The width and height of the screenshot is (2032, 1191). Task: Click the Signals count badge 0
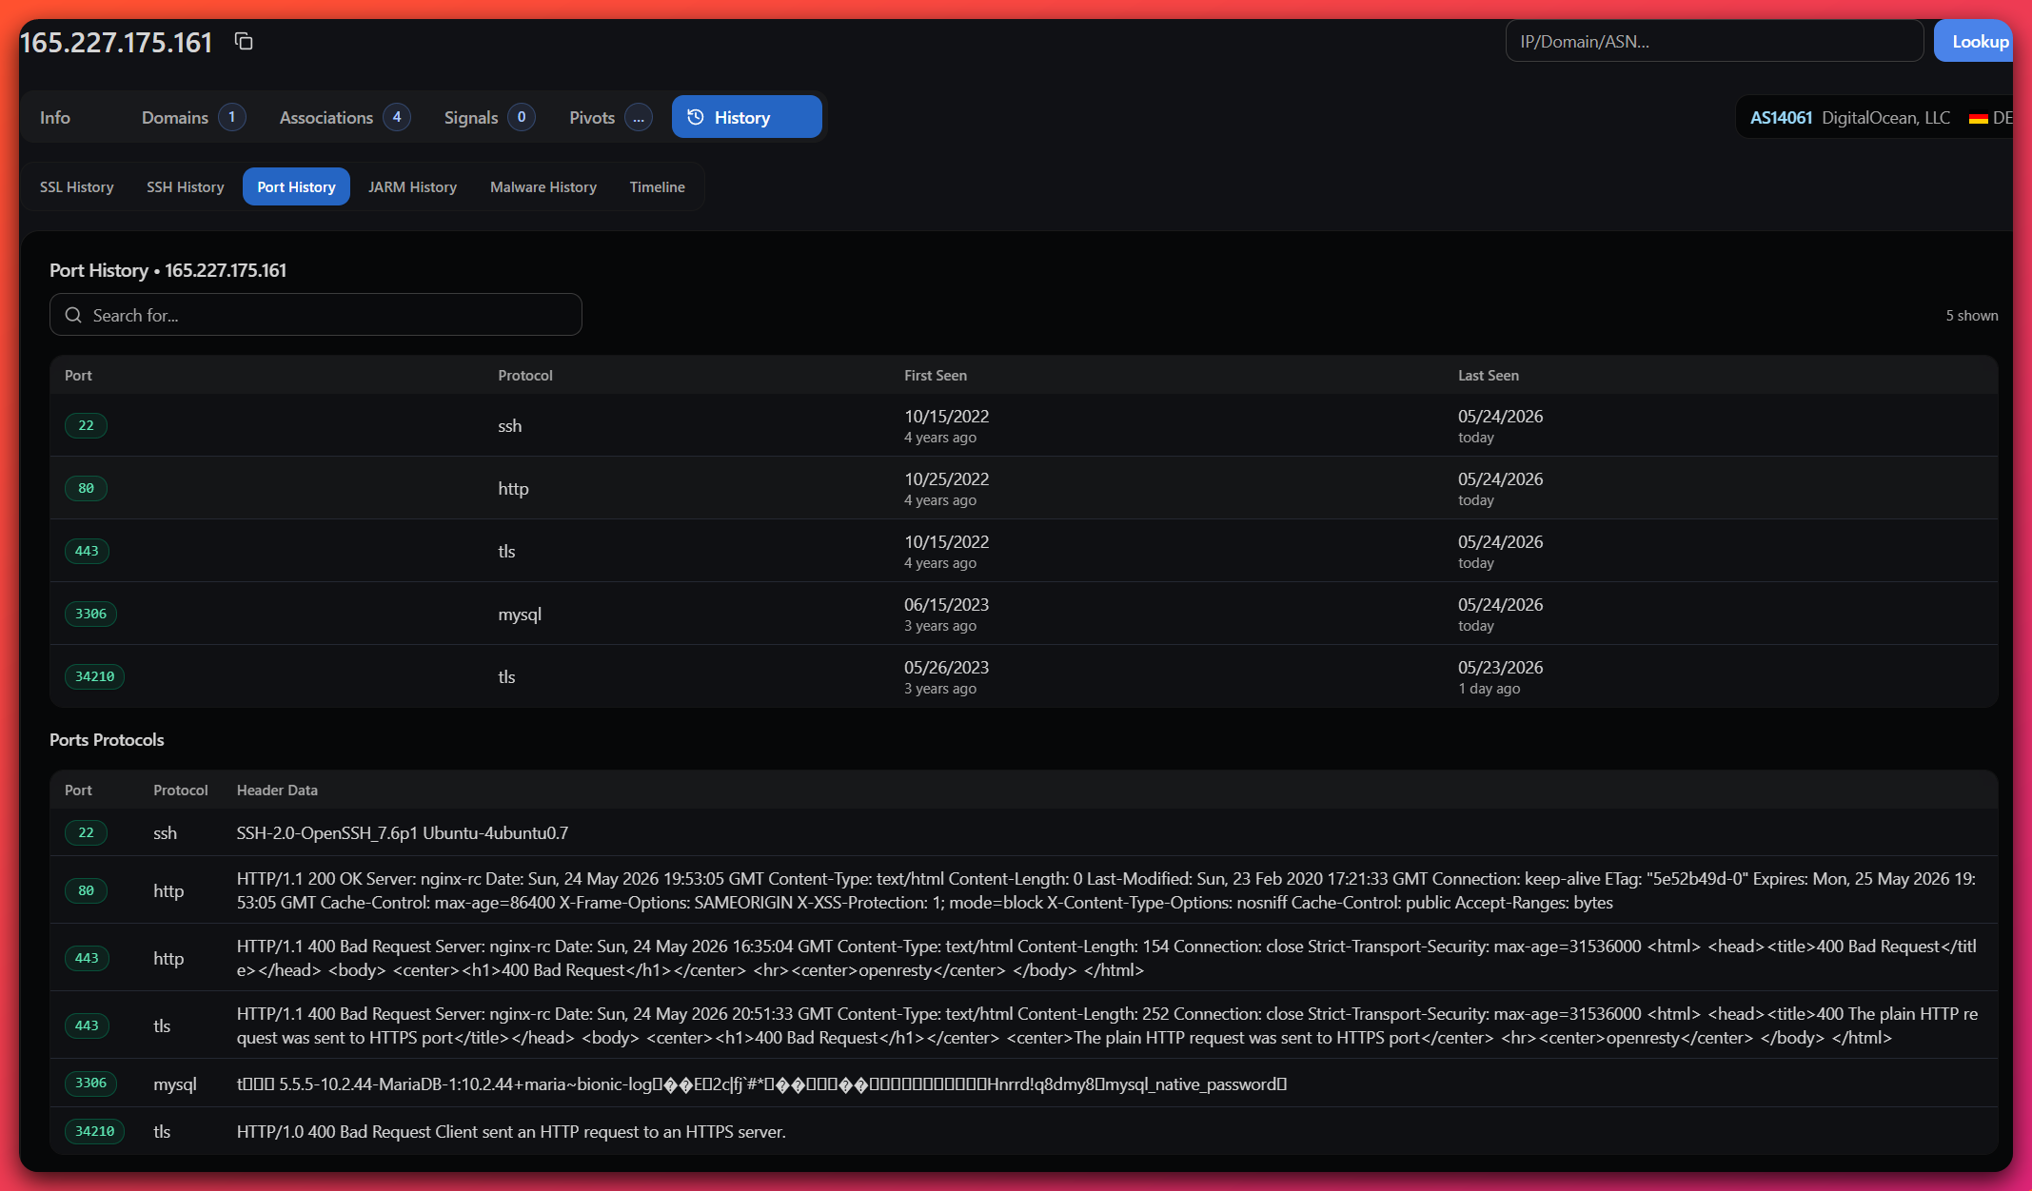click(x=522, y=117)
